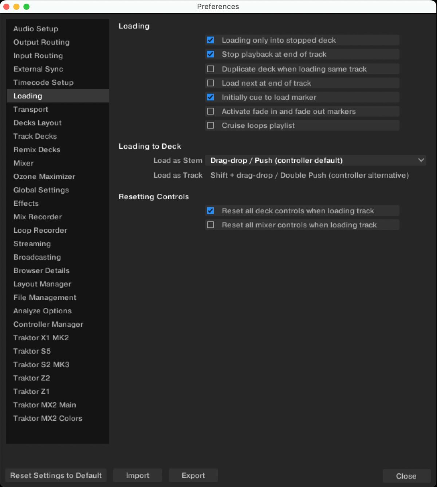The image size is (437, 487).
Task: Open Audio Setup preferences section
Action: [x=36, y=29]
